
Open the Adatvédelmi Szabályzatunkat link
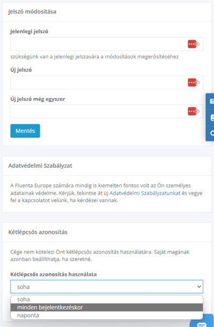point(145,193)
